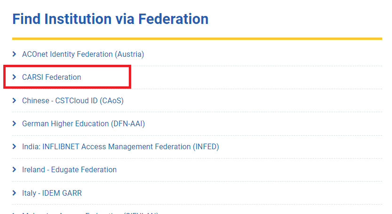This screenshot has width=392, height=214.
Task: Click the yellow divider bar under heading
Action: click(197, 38)
